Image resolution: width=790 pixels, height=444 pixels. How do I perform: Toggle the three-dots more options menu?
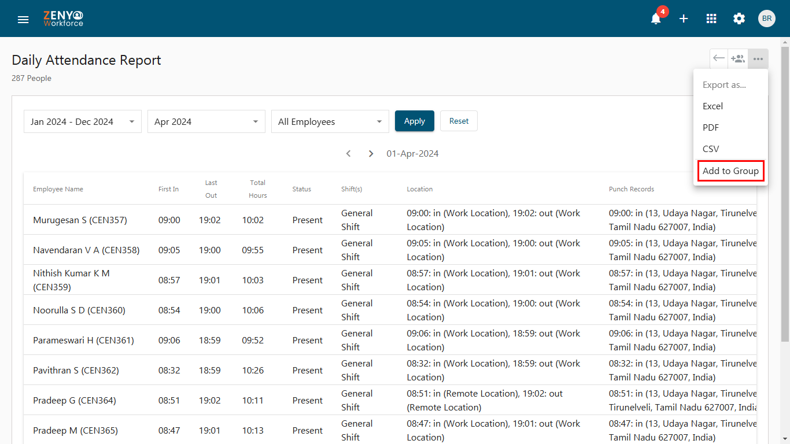coord(758,58)
